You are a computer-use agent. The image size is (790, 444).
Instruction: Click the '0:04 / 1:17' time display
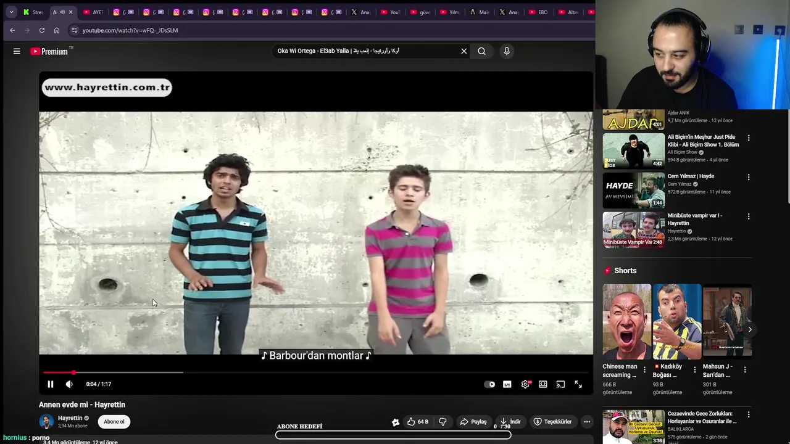99,384
